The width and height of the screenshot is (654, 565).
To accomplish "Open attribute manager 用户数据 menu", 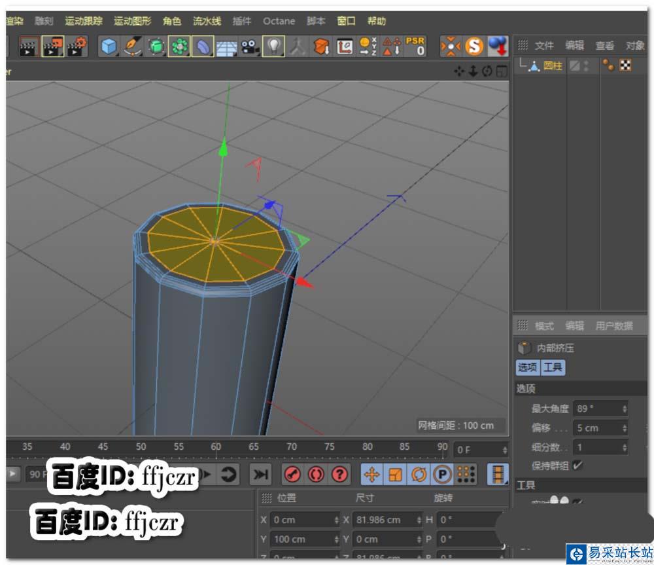I will pyautogui.click(x=614, y=326).
